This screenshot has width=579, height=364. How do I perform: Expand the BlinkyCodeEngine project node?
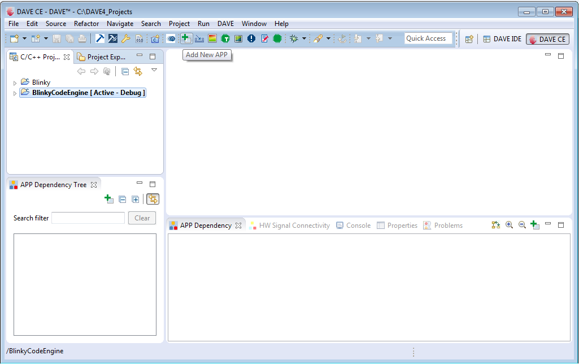coord(15,93)
